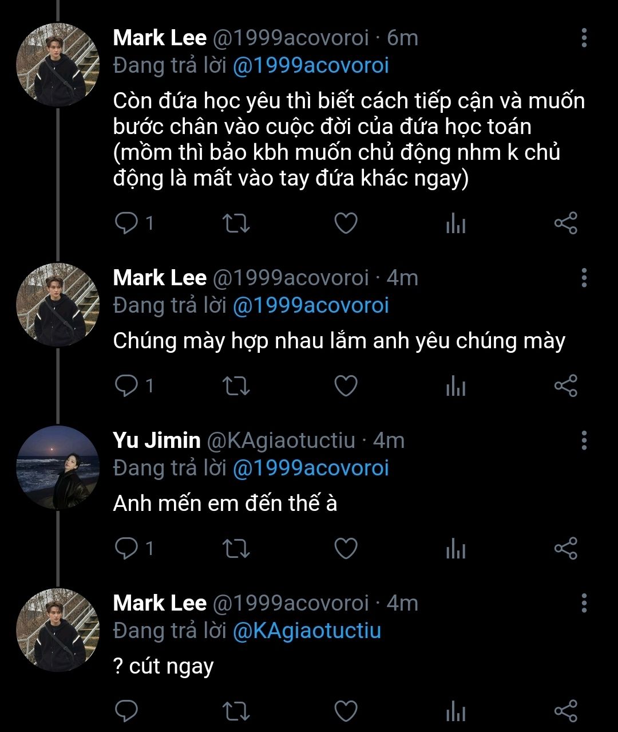
Task: Retweet the "Còn đứa học yêu" tweet
Action: click(236, 223)
